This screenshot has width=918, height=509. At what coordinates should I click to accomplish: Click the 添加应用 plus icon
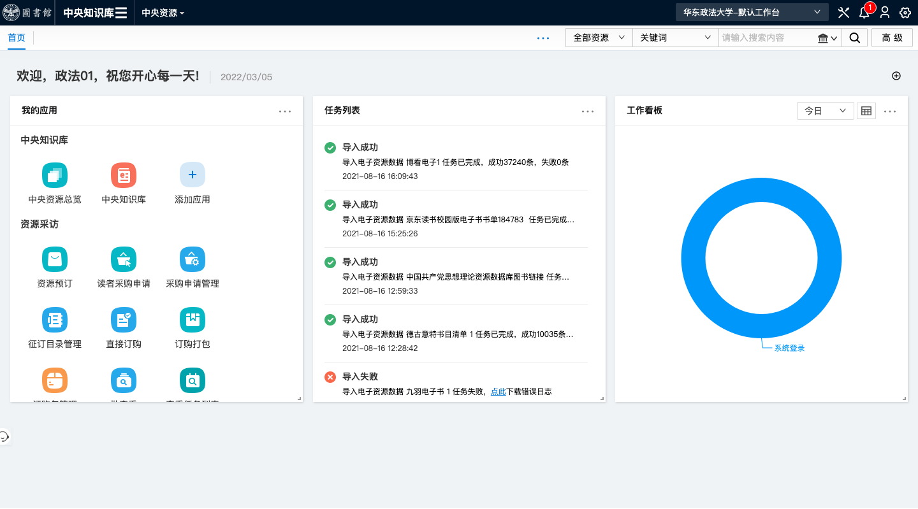(193, 175)
